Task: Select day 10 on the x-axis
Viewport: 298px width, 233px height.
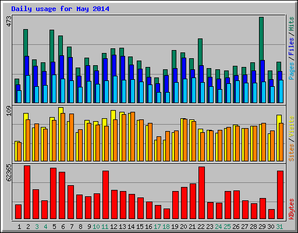Action: click(x=96, y=227)
